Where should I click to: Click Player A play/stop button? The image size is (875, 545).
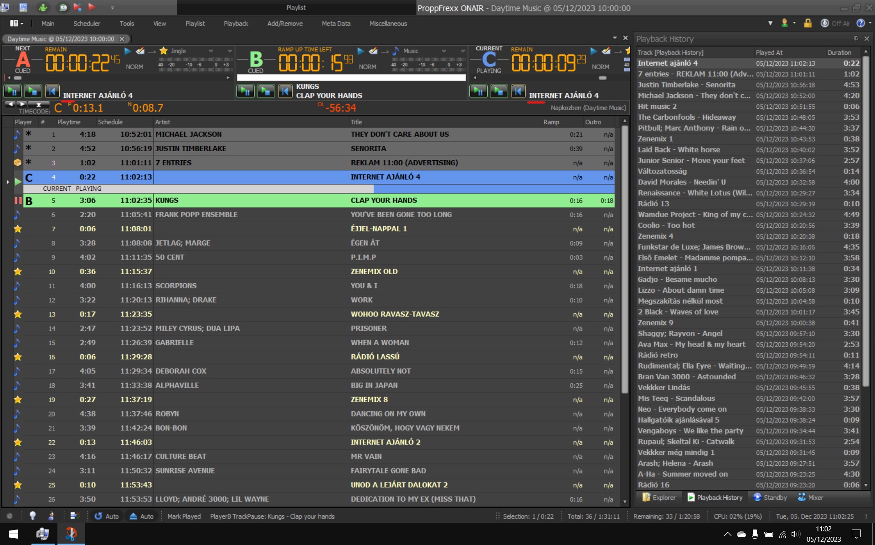33,91
